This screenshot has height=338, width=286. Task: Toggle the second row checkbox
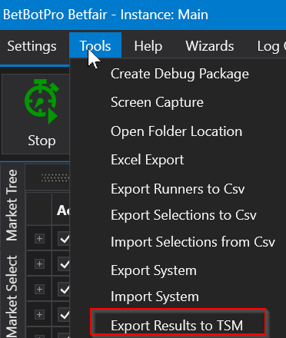pyautogui.click(x=64, y=264)
